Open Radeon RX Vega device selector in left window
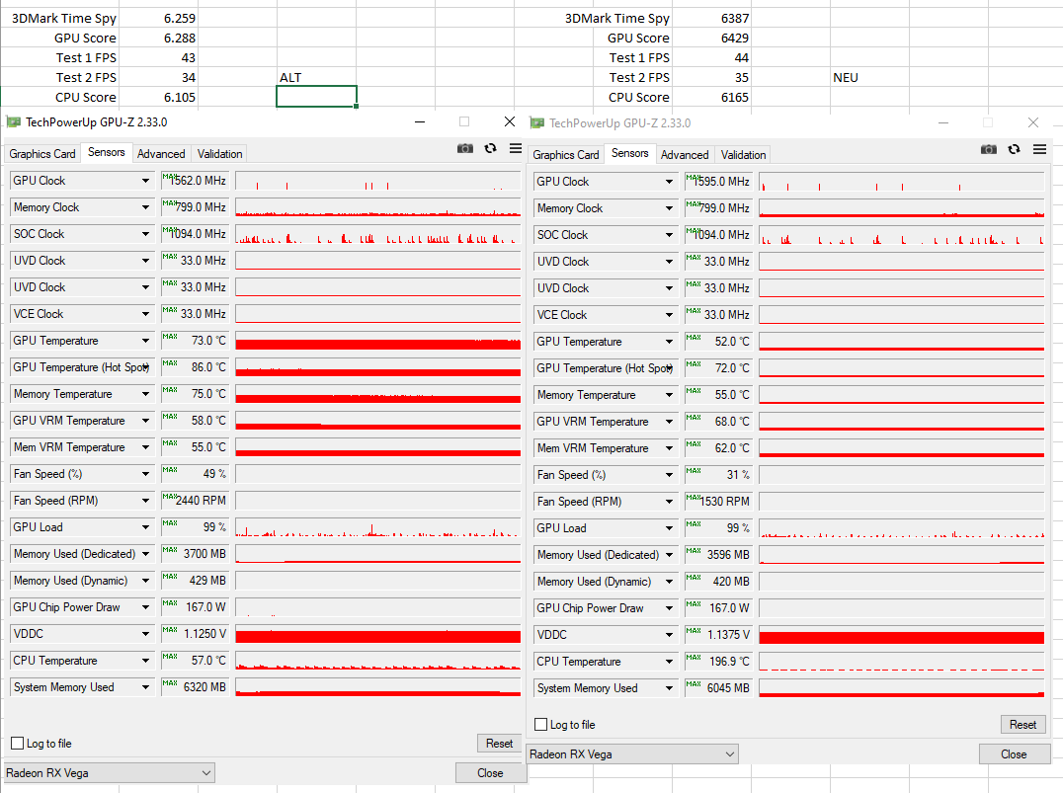The width and height of the screenshot is (1063, 793). click(x=110, y=772)
